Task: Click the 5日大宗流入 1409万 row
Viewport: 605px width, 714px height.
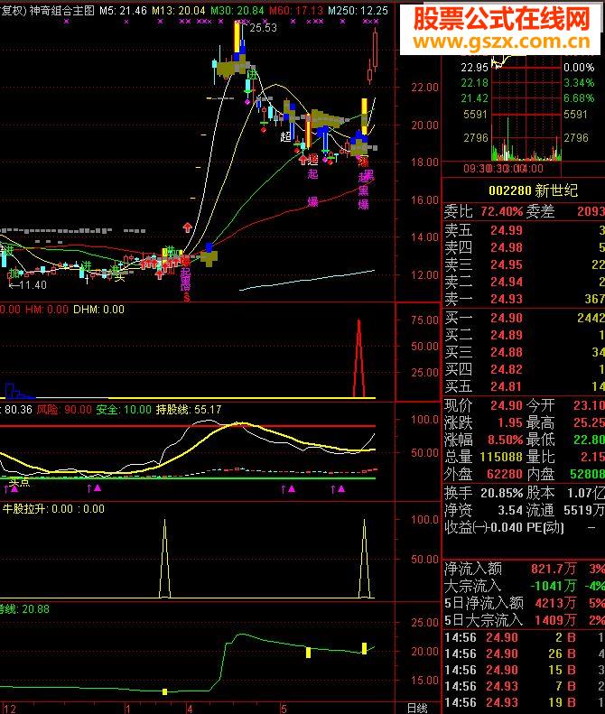Action: [525, 620]
